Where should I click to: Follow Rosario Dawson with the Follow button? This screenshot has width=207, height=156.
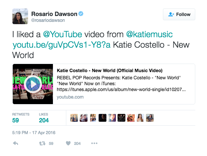(179, 14)
